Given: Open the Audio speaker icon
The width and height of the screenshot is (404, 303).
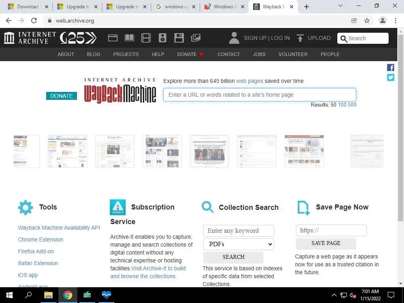Looking at the screenshot, I should point(162,38).
